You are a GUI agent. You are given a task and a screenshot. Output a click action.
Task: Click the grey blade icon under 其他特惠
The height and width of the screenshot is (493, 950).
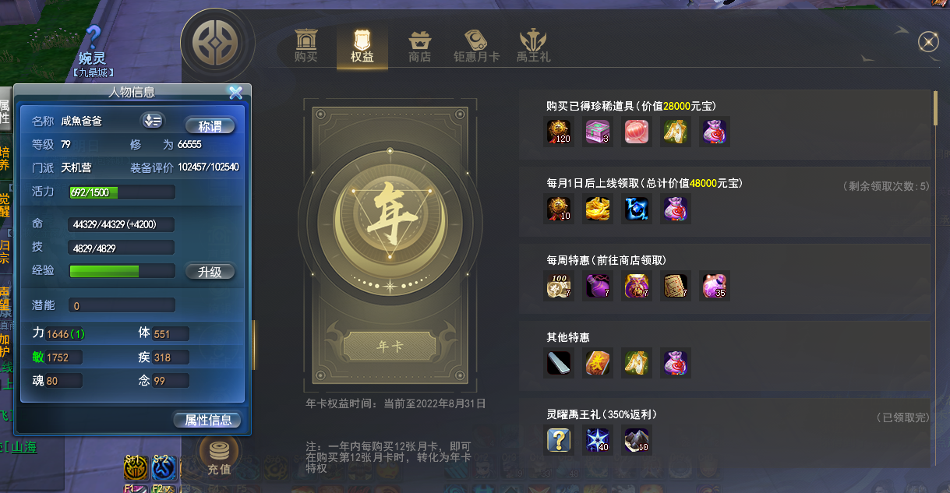pyautogui.click(x=559, y=363)
